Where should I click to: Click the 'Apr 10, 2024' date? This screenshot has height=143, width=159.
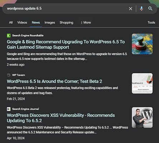16,138
